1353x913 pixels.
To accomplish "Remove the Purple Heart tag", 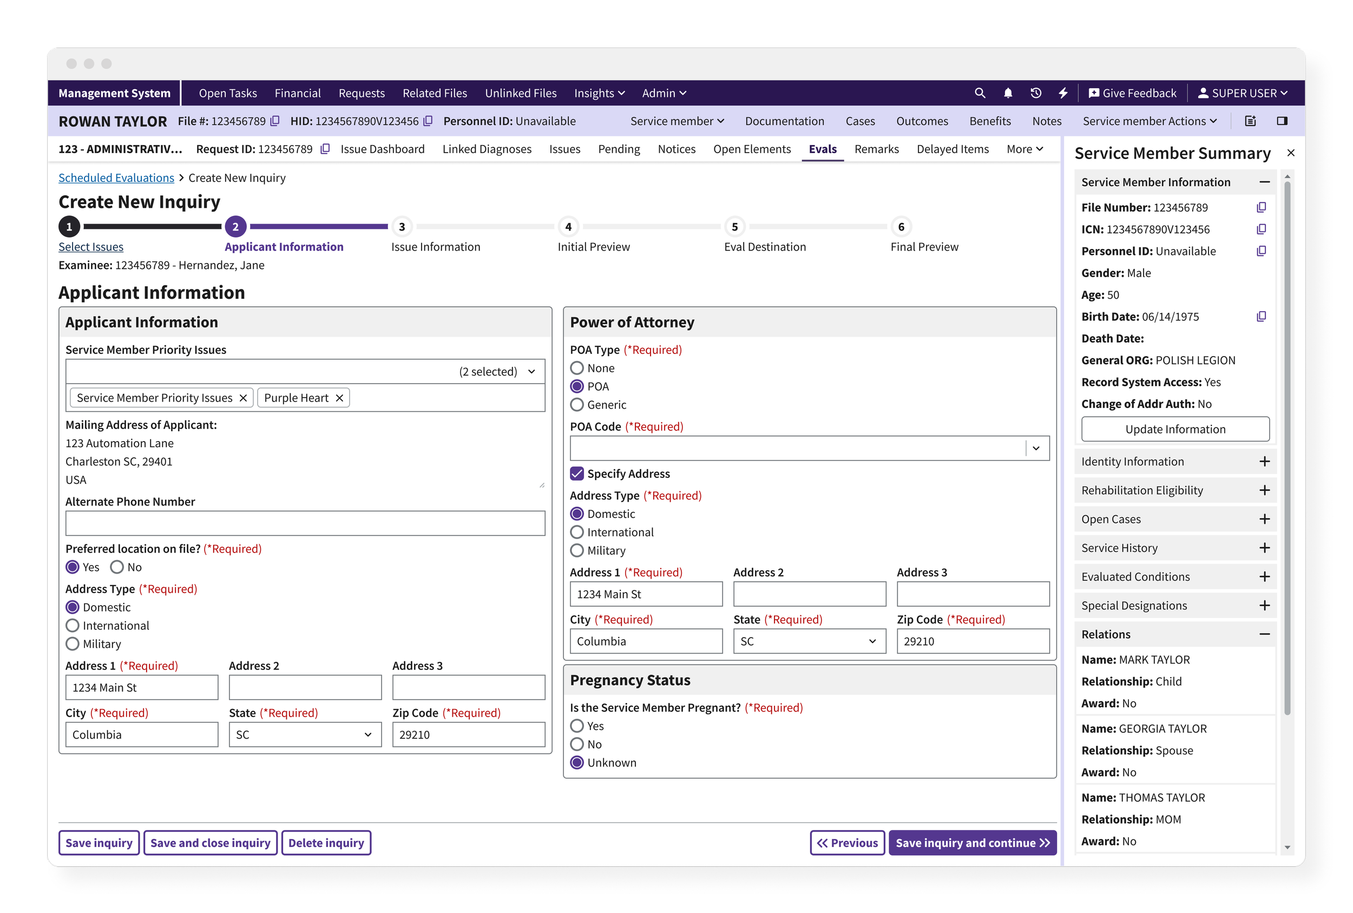I will (339, 398).
